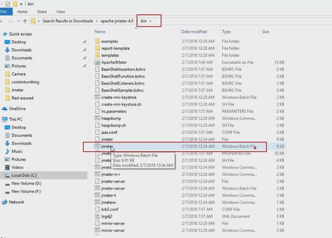Select the heapdump.sh file
Viewport: 332px width, 238px height.
(x=114, y=125)
